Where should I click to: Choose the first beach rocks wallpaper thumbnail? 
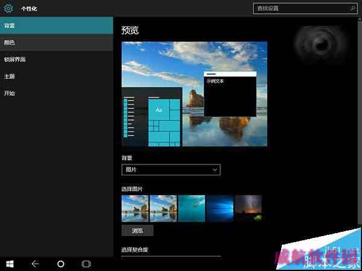point(135,208)
